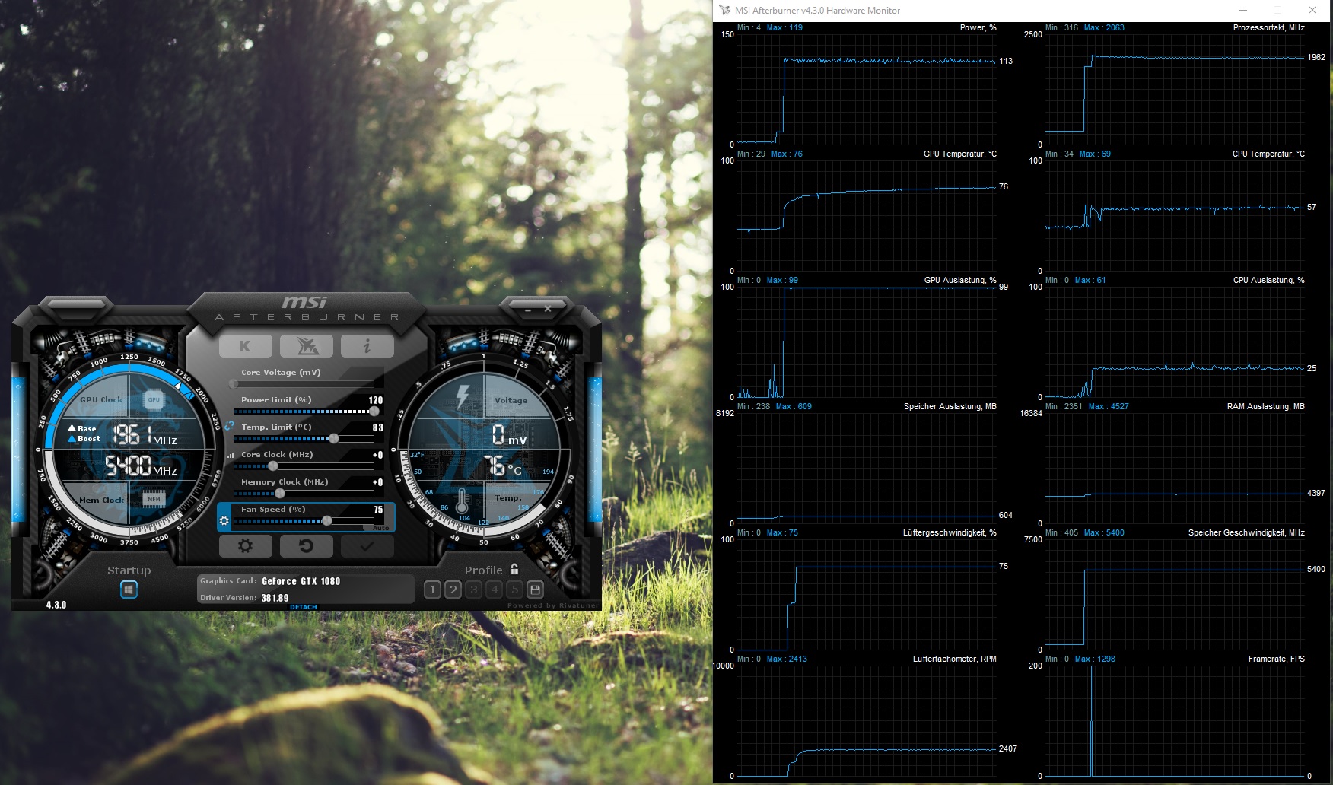Toggle the Profile lock padlock icon
This screenshot has height=785, width=1333.
pos(514,569)
